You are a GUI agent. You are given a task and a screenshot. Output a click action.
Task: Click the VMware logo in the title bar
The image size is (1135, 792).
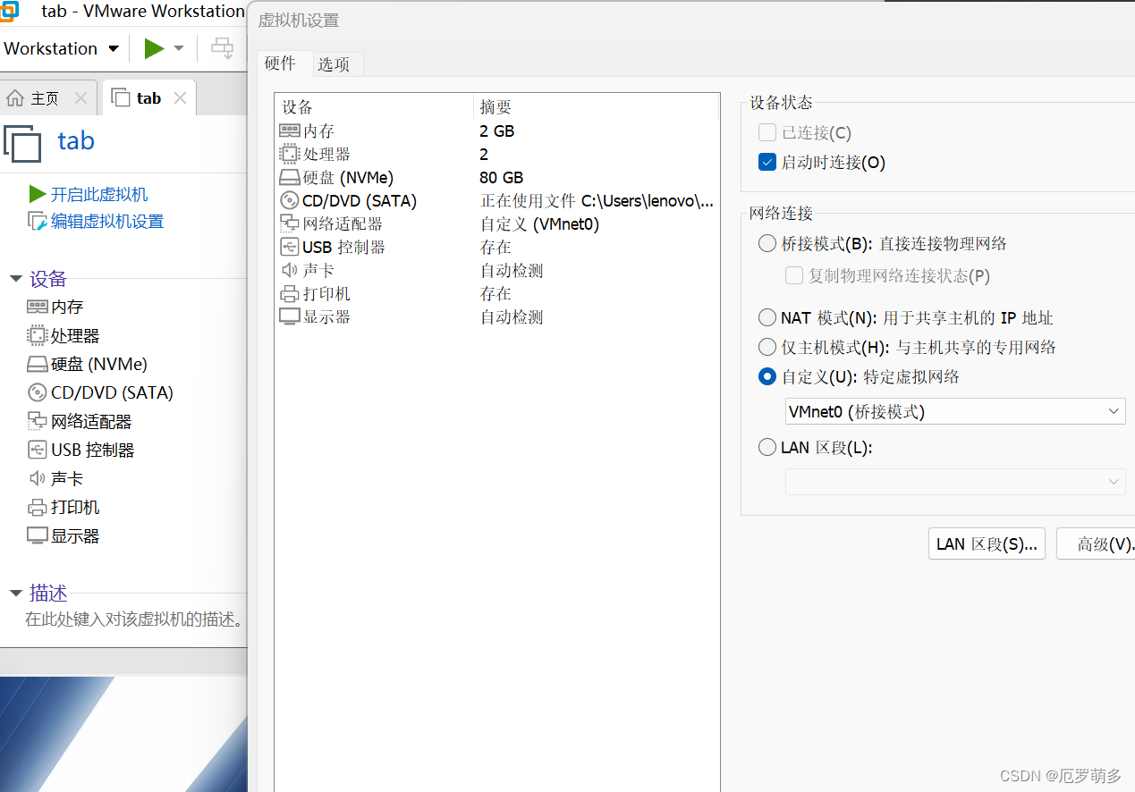(x=9, y=12)
